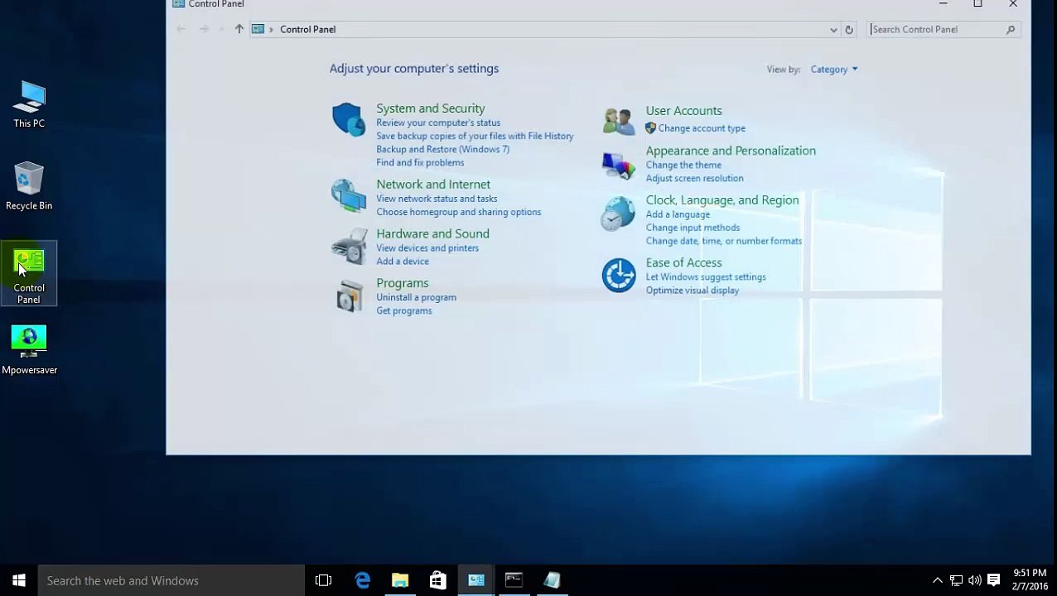The image size is (1057, 596).
Task: Open the Command Prompt taskbar icon
Action: tap(514, 580)
